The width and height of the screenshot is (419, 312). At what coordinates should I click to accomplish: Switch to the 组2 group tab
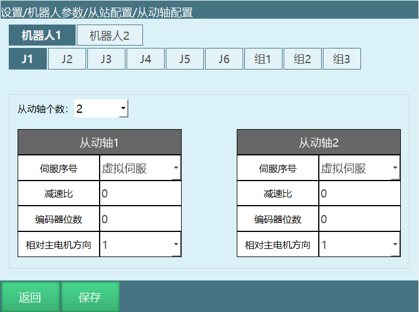(x=302, y=59)
